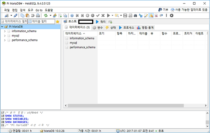Click the save as snippet icon
Image resolution: width=210 pixels, height=133 pixels.
pyautogui.click(x=130, y=15)
